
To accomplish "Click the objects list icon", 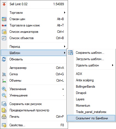I will click(4, 38).
